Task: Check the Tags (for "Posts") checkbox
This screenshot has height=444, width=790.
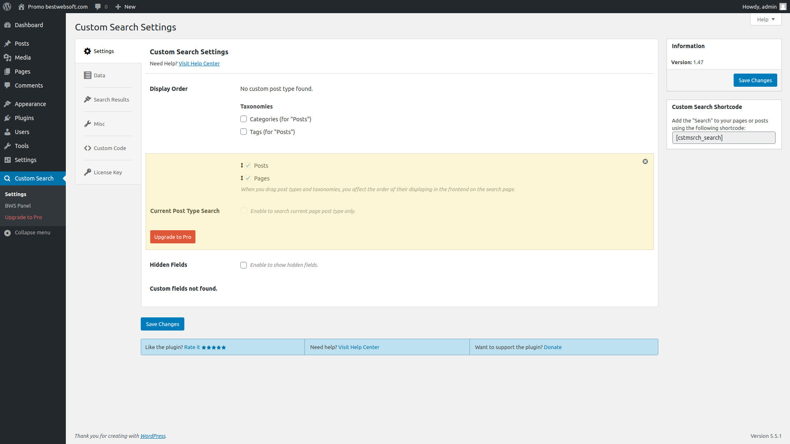Action: pos(244,132)
